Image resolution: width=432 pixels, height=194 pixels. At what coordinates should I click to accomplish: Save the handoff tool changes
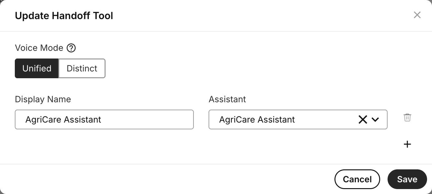point(407,179)
